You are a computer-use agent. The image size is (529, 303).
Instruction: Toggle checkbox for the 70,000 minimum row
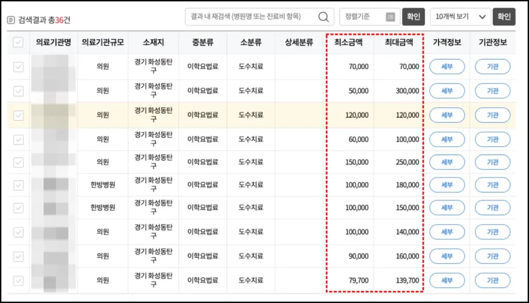18,67
